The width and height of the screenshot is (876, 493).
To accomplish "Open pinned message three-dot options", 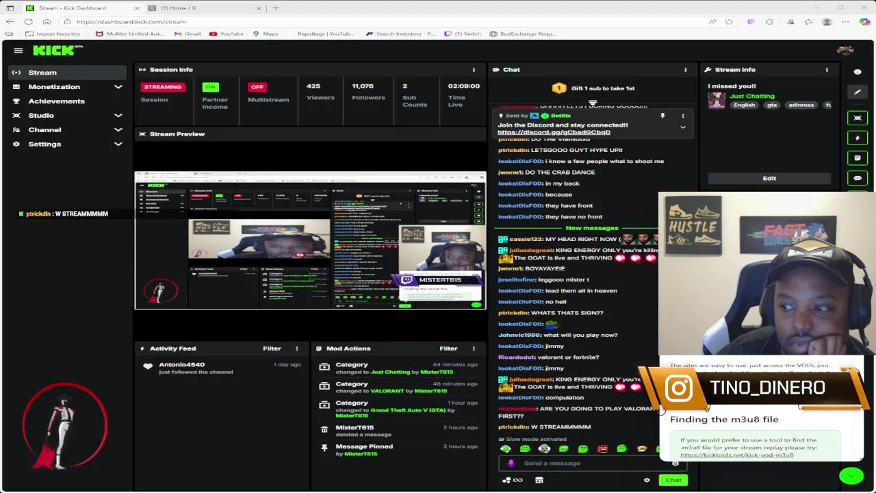I will (682, 116).
